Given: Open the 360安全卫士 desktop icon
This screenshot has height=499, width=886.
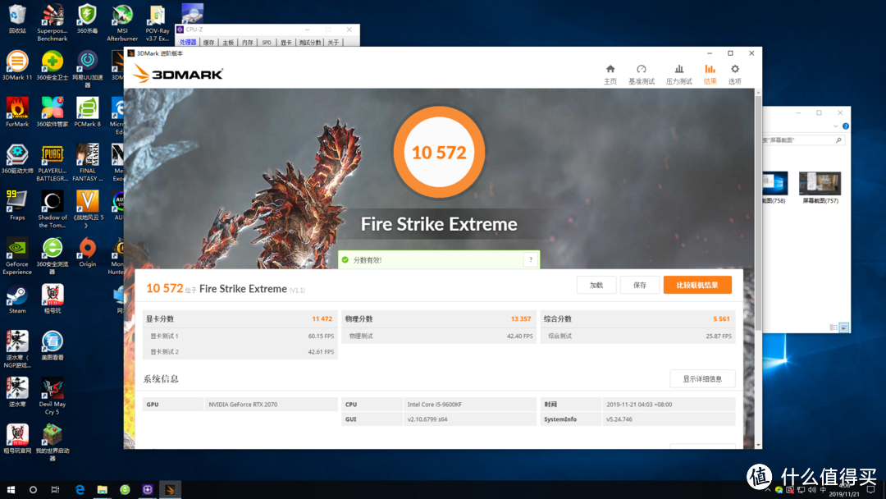Looking at the screenshot, I should 52,66.
